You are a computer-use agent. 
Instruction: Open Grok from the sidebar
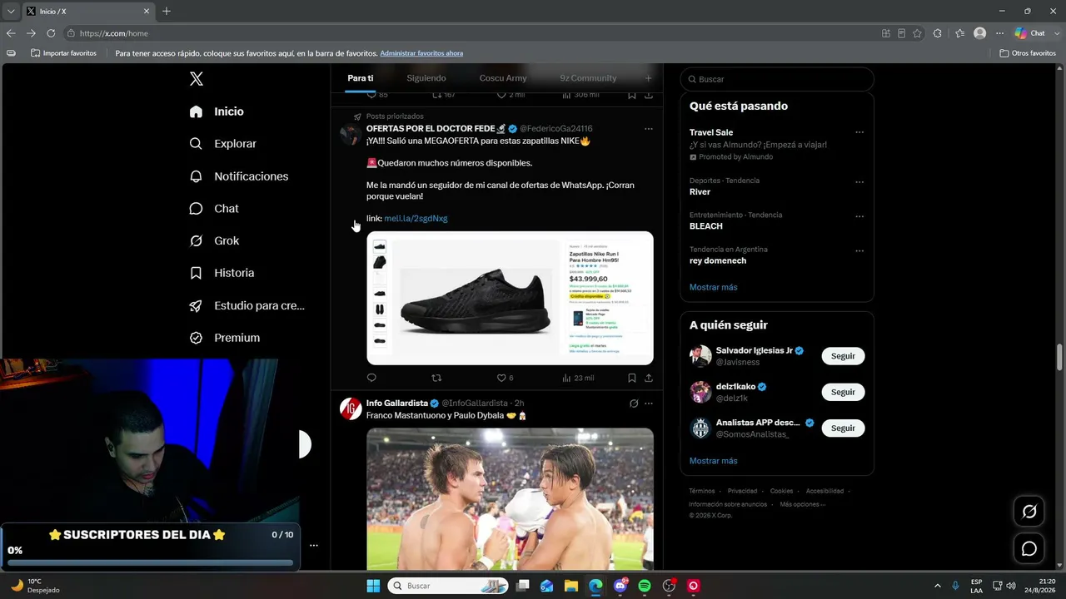click(x=214, y=240)
